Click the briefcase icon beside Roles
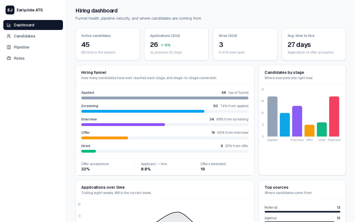This screenshot has height=222, width=355. point(9,58)
